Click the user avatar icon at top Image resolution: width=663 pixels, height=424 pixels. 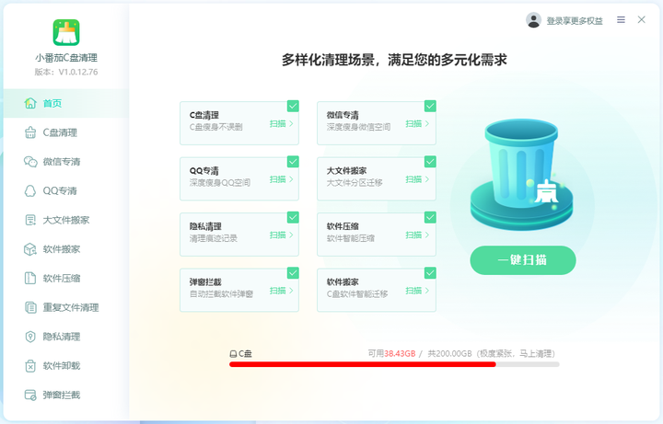click(533, 20)
